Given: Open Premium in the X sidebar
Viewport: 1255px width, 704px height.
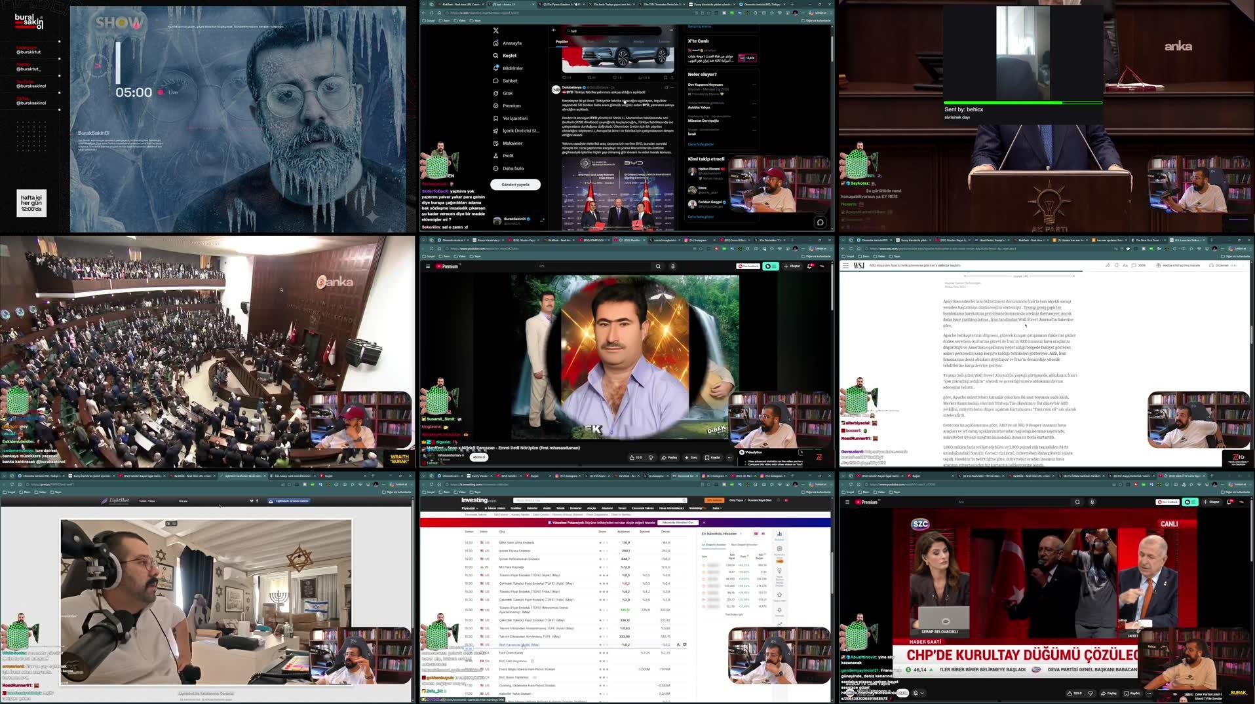Looking at the screenshot, I should (x=507, y=105).
